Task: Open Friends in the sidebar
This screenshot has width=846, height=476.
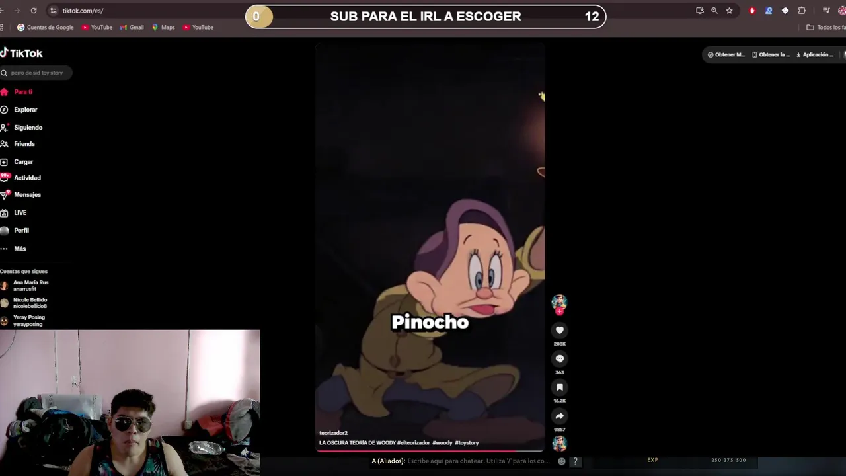Action: tap(18, 144)
